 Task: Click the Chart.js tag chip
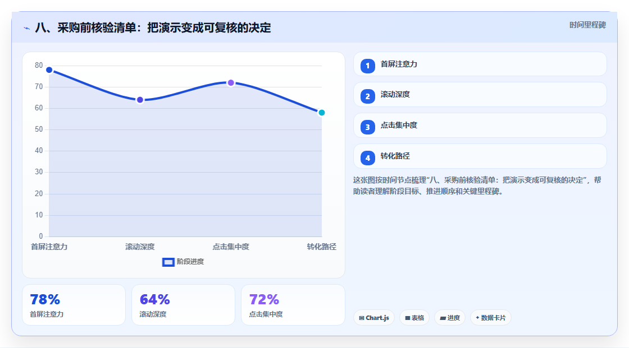click(x=374, y=318)
